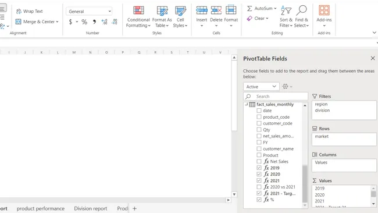The height and width of the screenshot is (213, 378).
Task: Switch to Division report sheet tab
Action: click(90, 208)
